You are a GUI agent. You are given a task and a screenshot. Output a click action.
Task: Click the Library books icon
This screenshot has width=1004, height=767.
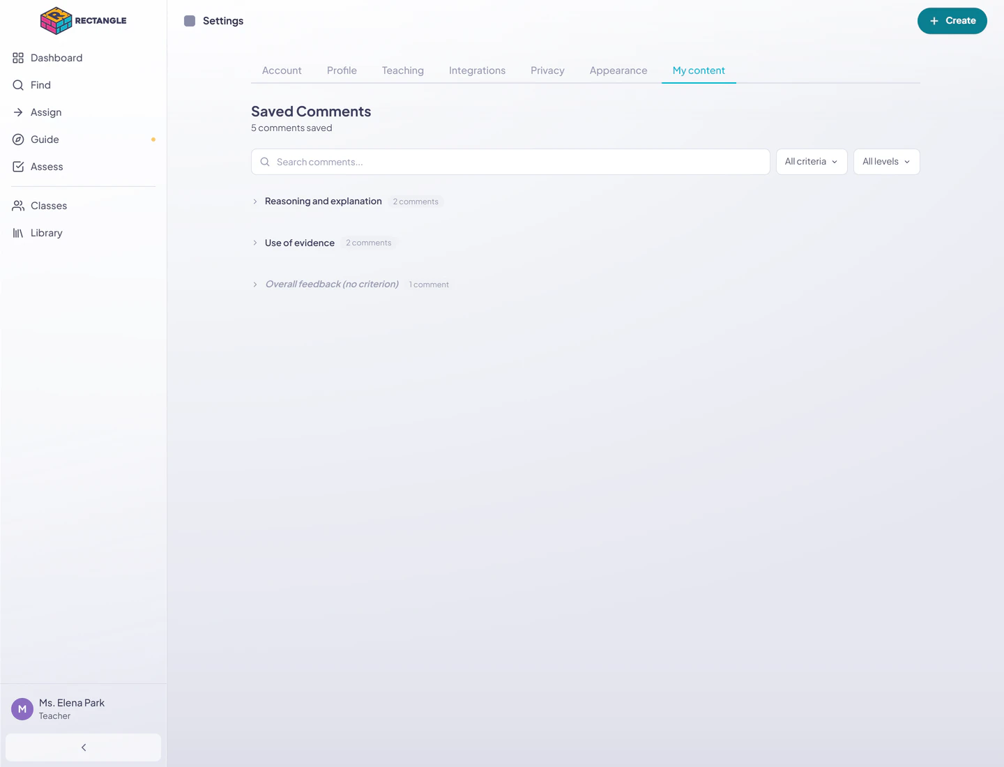[x=18, y=233]
